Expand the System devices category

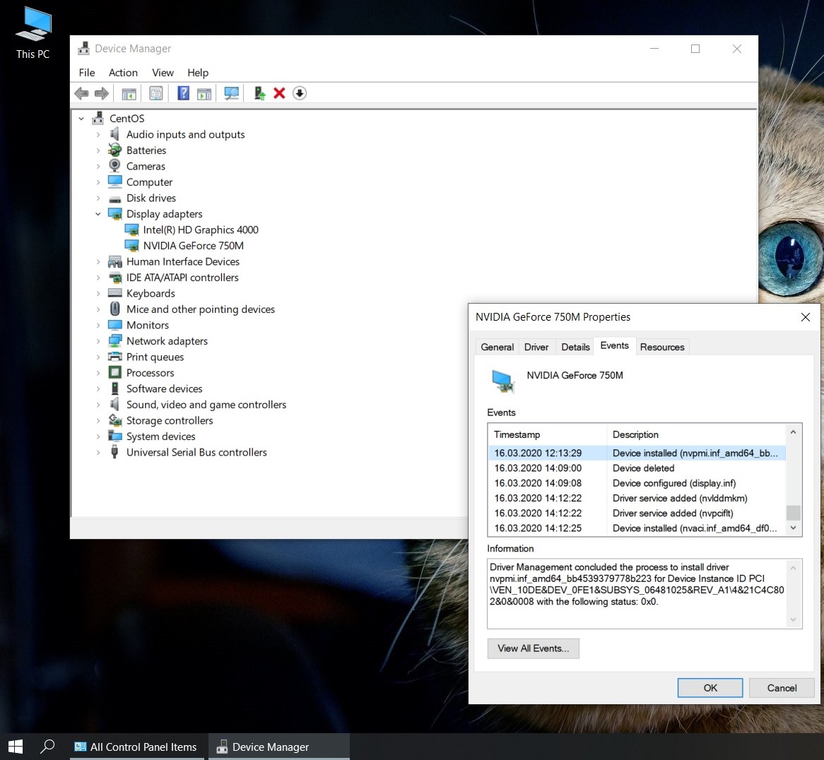pos(98,436)
